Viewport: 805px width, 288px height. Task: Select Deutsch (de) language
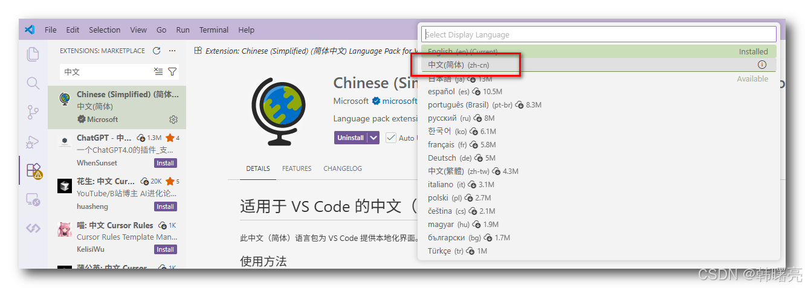(x=598, y=158)
